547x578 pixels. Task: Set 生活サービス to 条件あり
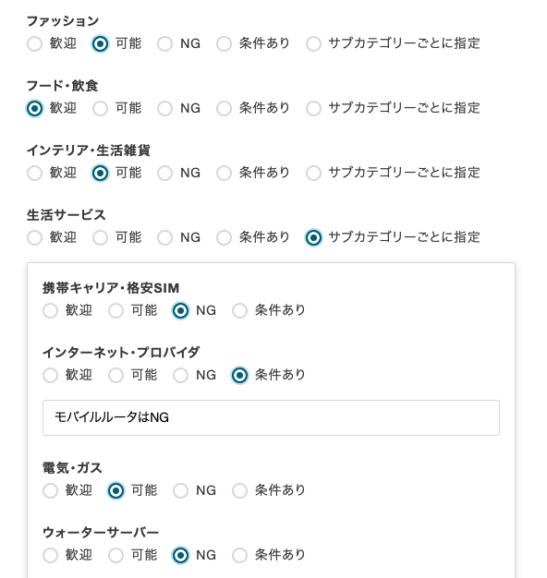(224, 237)
